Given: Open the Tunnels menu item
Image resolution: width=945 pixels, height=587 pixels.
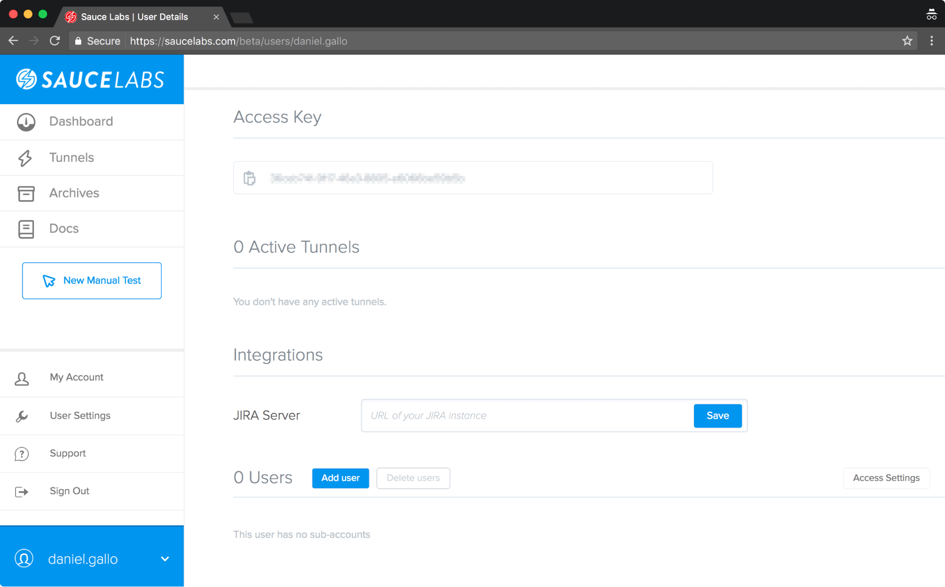Looking at the screenshot, I should 92,158.
